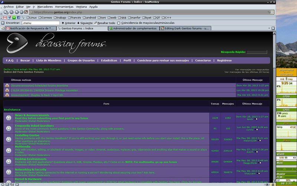The image size is (297, 186).
Task: Go forward with the Forward navigation button
Action: point(12,12)
